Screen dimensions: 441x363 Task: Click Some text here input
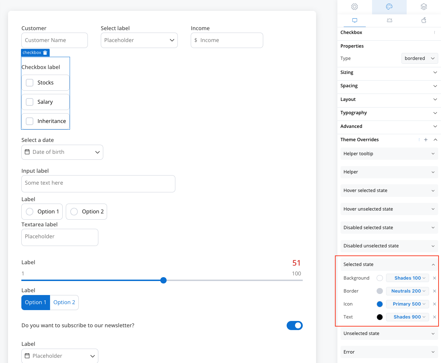coord(98,184)
